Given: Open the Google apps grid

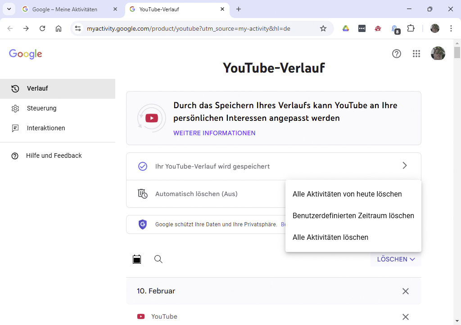Looking at the screenshot, I should [x=416, y=54].
